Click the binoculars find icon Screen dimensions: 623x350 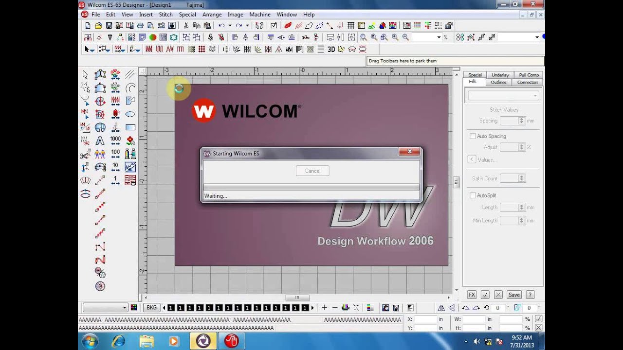[130, 154]
